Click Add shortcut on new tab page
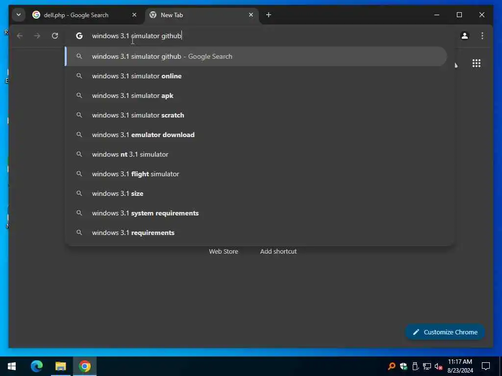 click(x=278, y=251)
